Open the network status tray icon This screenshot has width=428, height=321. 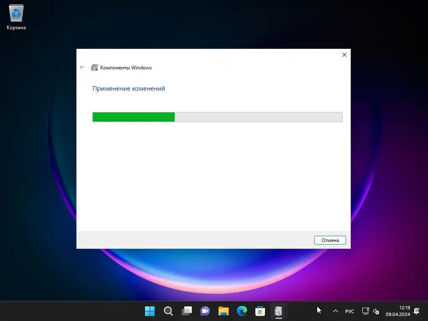pyautogui.click(x=365, y=311)
